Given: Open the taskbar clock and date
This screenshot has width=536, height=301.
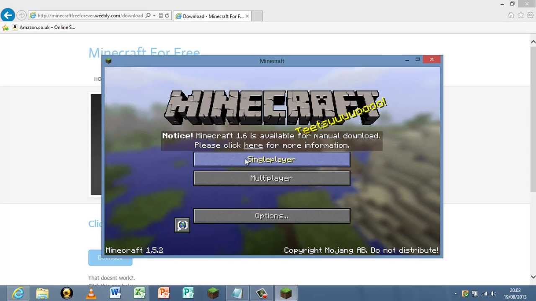Looking at the screenshot, I should tap(515, 293).
